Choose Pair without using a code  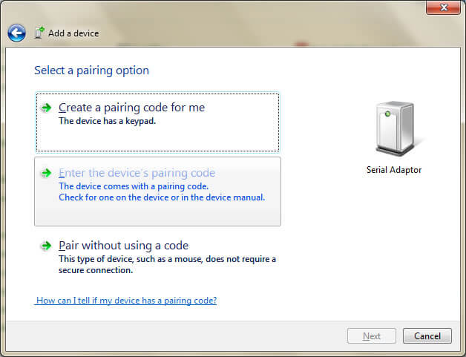[157, 258]
